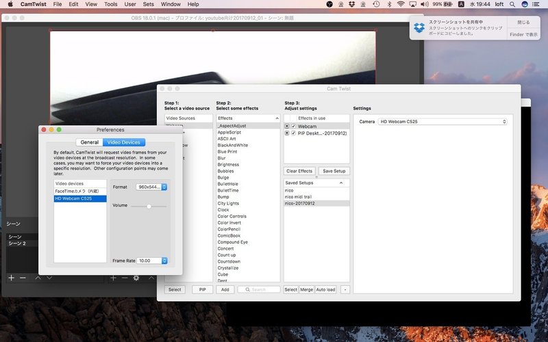Click the effects Search field
The image size is (548, 342).
point(259,289)
